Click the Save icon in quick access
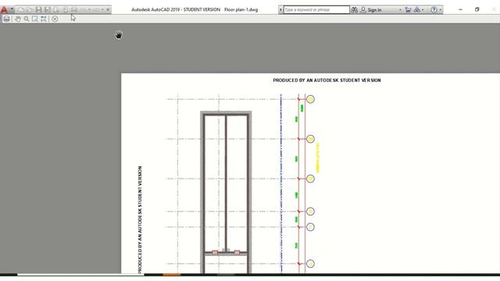Image resolution: width=500 pixels, height=281 pixels. click(x=38, y=10)
